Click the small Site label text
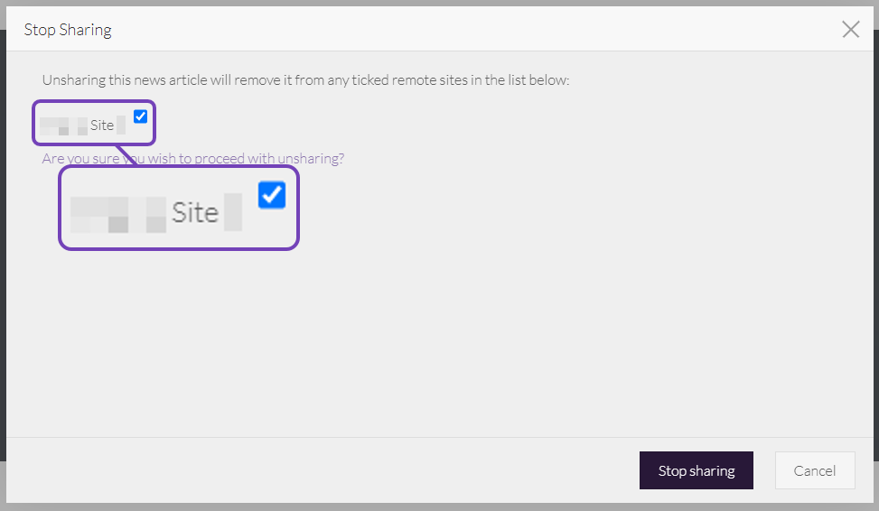Screen dimensions: 879x511 (x=102, y=125)
